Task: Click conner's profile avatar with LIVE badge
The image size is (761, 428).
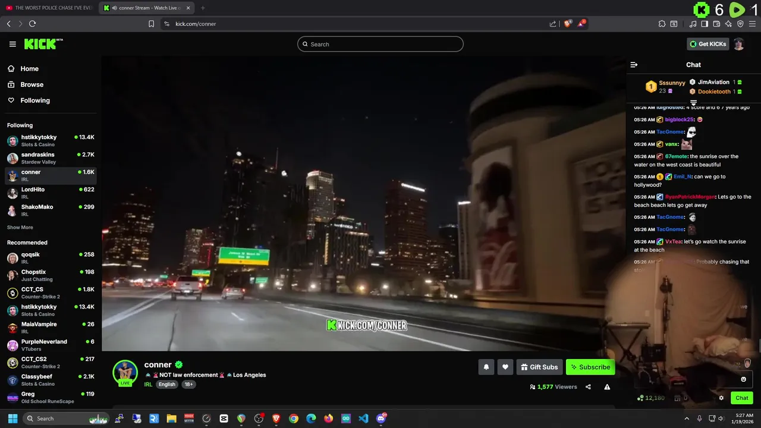Action: click(x=125, y=373)
